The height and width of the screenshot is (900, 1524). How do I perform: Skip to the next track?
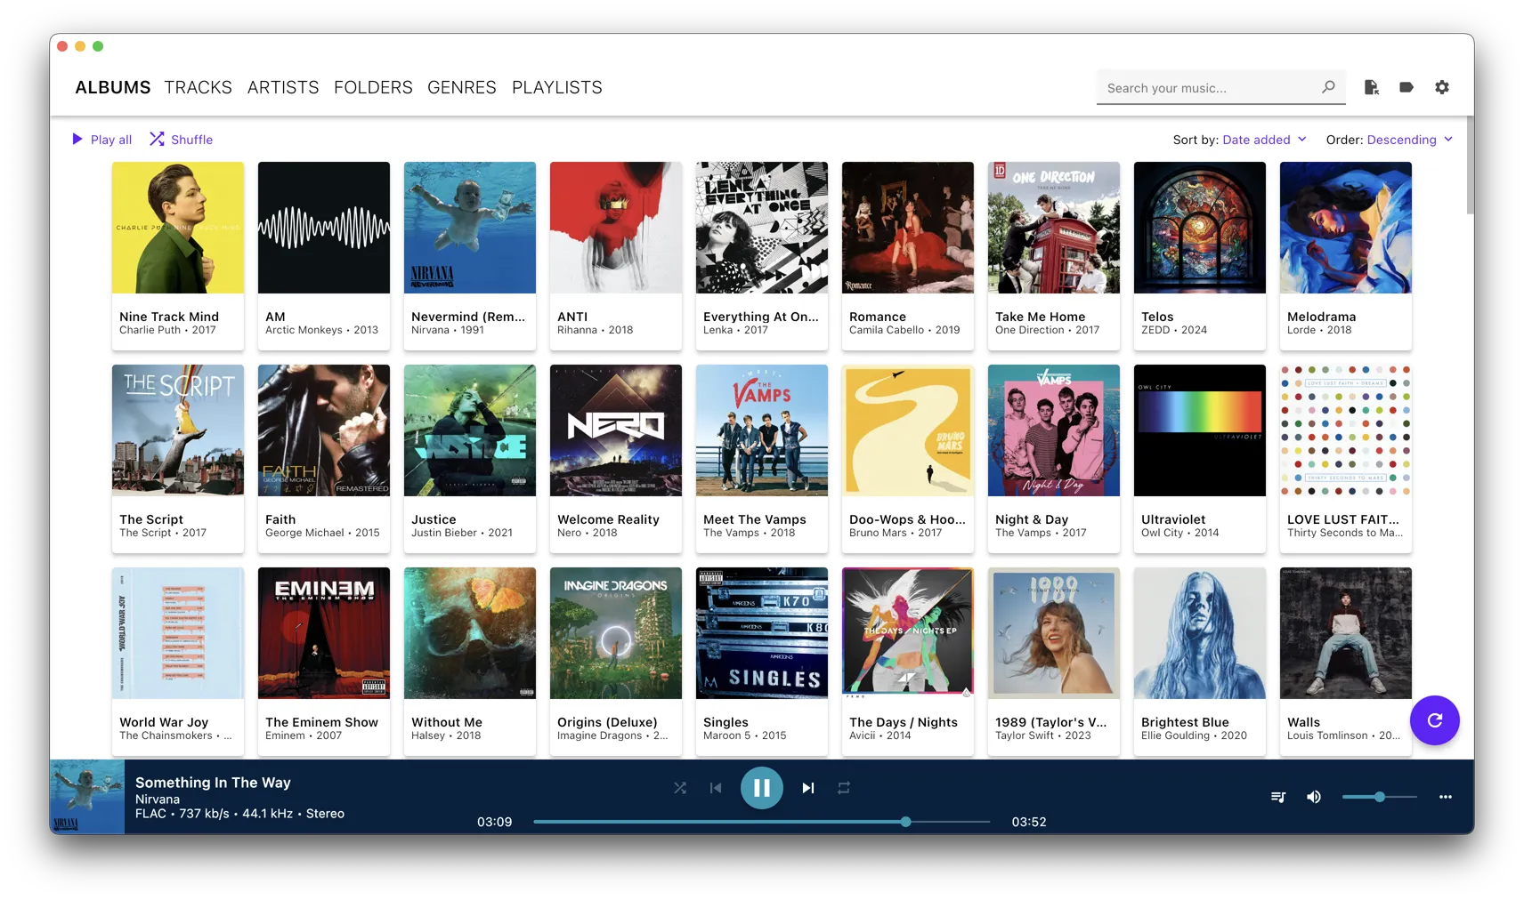coord(807,788)
